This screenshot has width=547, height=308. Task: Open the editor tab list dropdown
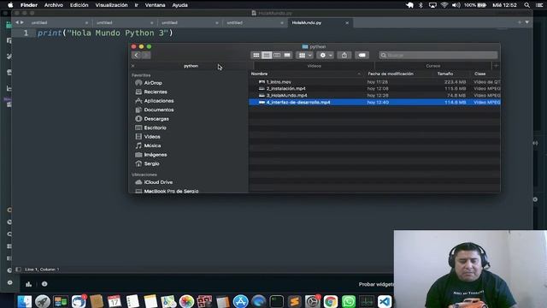tap(527, 22)
